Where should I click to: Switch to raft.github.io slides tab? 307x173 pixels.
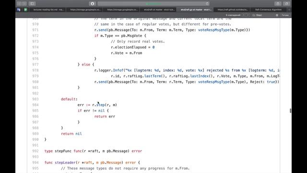click(232, 10)
